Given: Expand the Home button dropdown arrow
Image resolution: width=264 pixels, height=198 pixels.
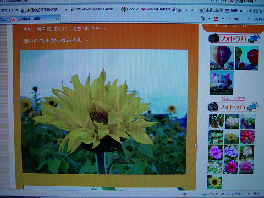Looking at the screenshot, I should (x=210, y=19).
